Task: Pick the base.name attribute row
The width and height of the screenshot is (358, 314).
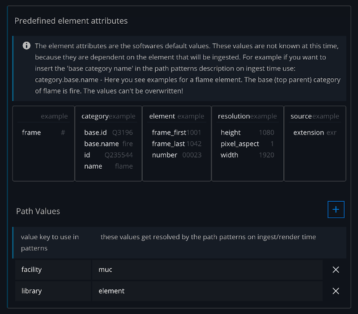Action: point(101,144)
